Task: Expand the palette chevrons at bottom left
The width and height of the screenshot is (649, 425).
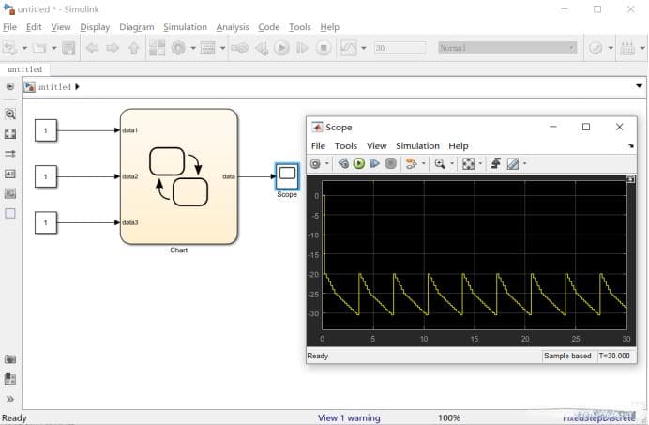Action: click(10, 400)
